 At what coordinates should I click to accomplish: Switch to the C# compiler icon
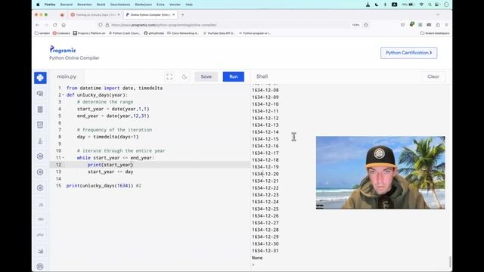click(40, 188)
